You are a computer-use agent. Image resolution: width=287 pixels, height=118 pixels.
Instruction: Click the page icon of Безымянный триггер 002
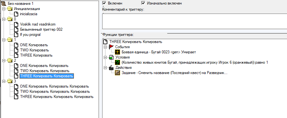pyautogui.click(x=16, y=29)
